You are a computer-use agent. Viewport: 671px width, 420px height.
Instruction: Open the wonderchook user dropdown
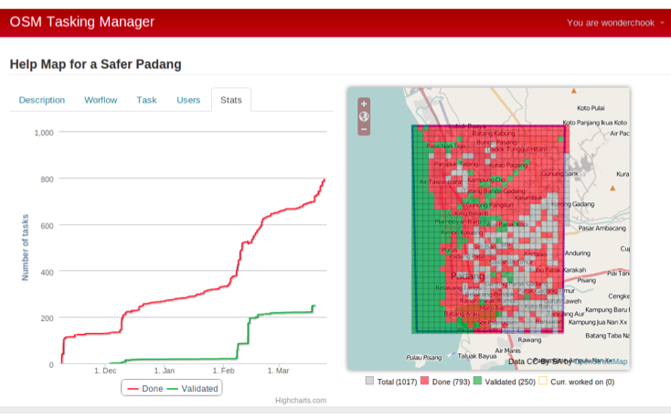pyautogui.click(x=615, y=23)
